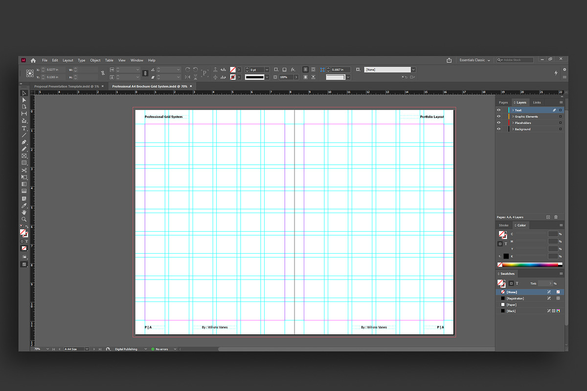
Task: Open the stroke weight 0 pt dropdown
Action: point(267,70)
